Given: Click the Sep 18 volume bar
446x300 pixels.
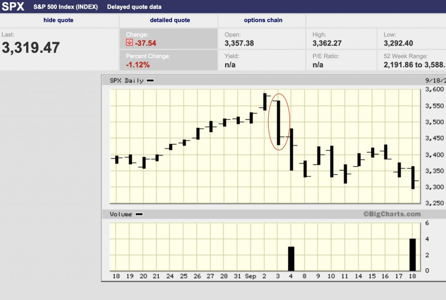Looking at the screenshot, I should point(412,255).
